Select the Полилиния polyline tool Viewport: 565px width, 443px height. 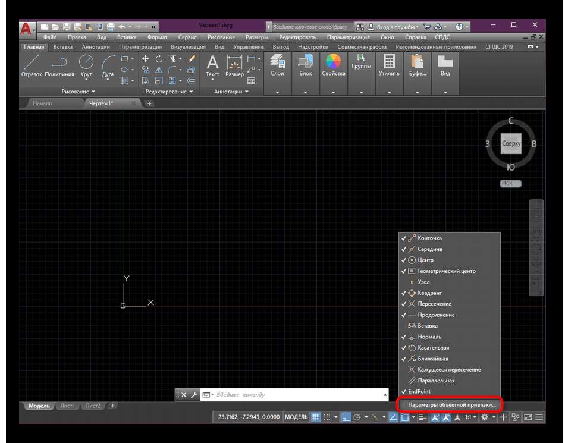pyautogui.click(x=59, y=65)
